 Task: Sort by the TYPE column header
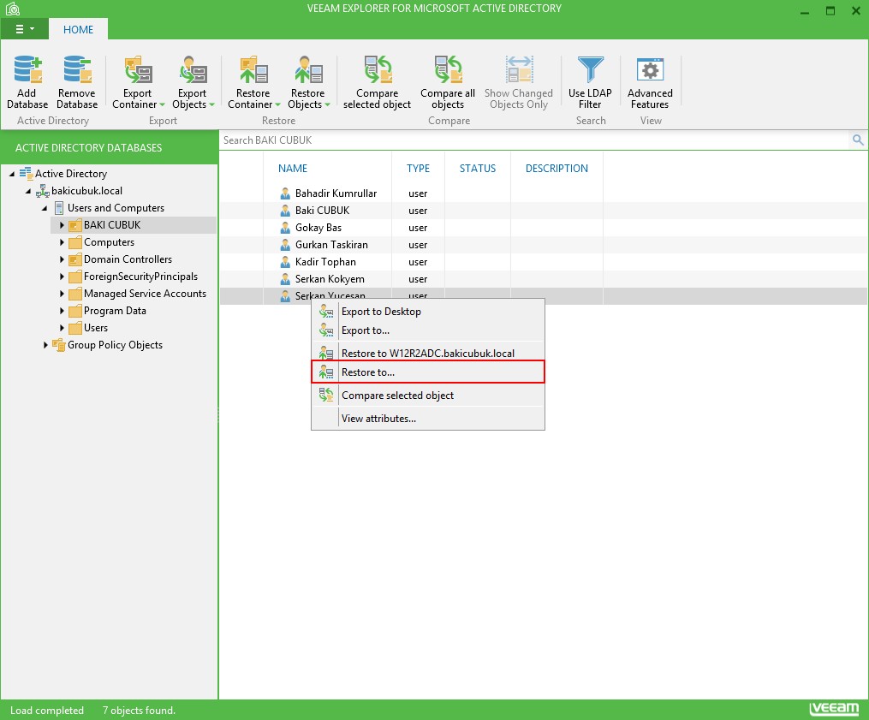pos(418,169)
